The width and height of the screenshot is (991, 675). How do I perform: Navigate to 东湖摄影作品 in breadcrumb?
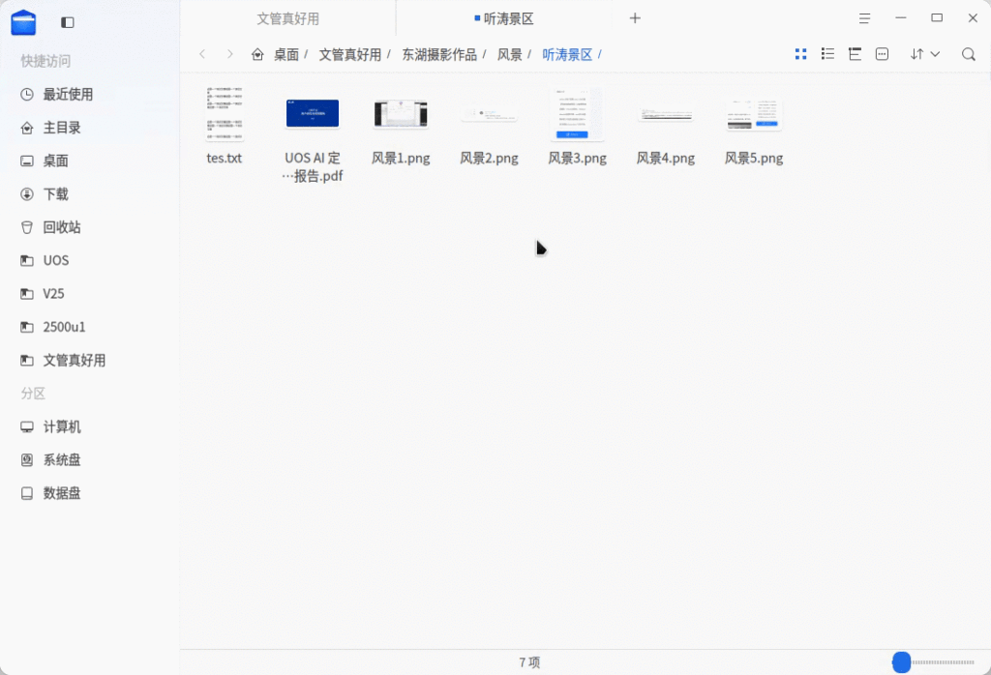tap(439, 54)
